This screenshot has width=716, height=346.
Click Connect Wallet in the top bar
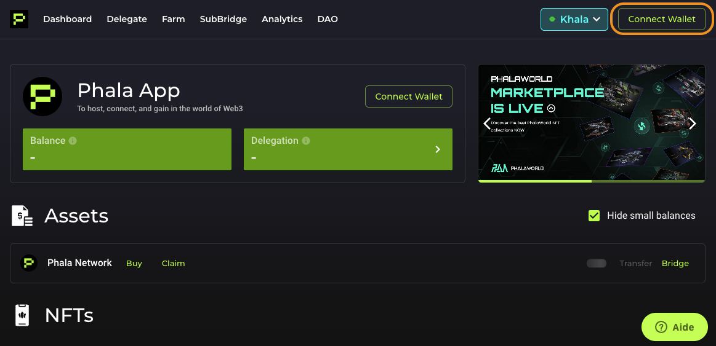(662, 19)
